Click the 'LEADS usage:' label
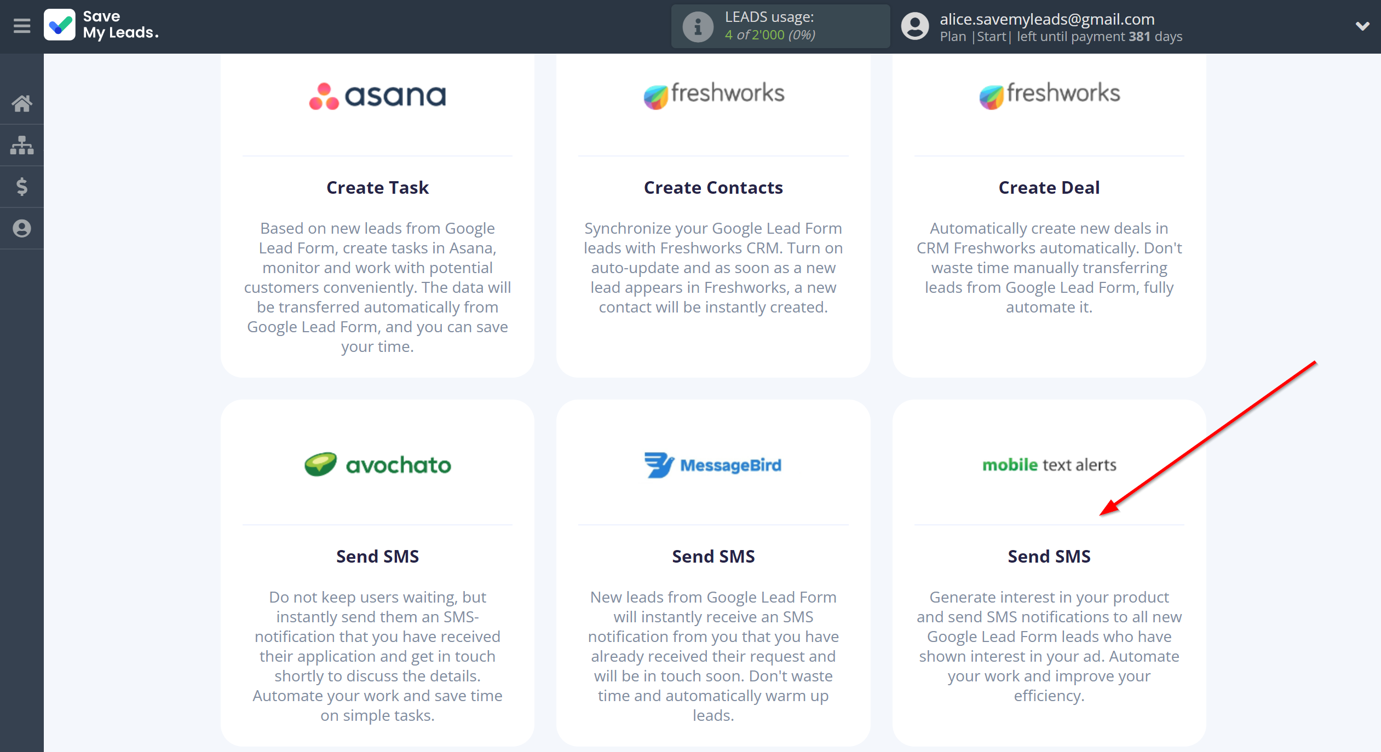1381x752 pixels. coord(769,18)
